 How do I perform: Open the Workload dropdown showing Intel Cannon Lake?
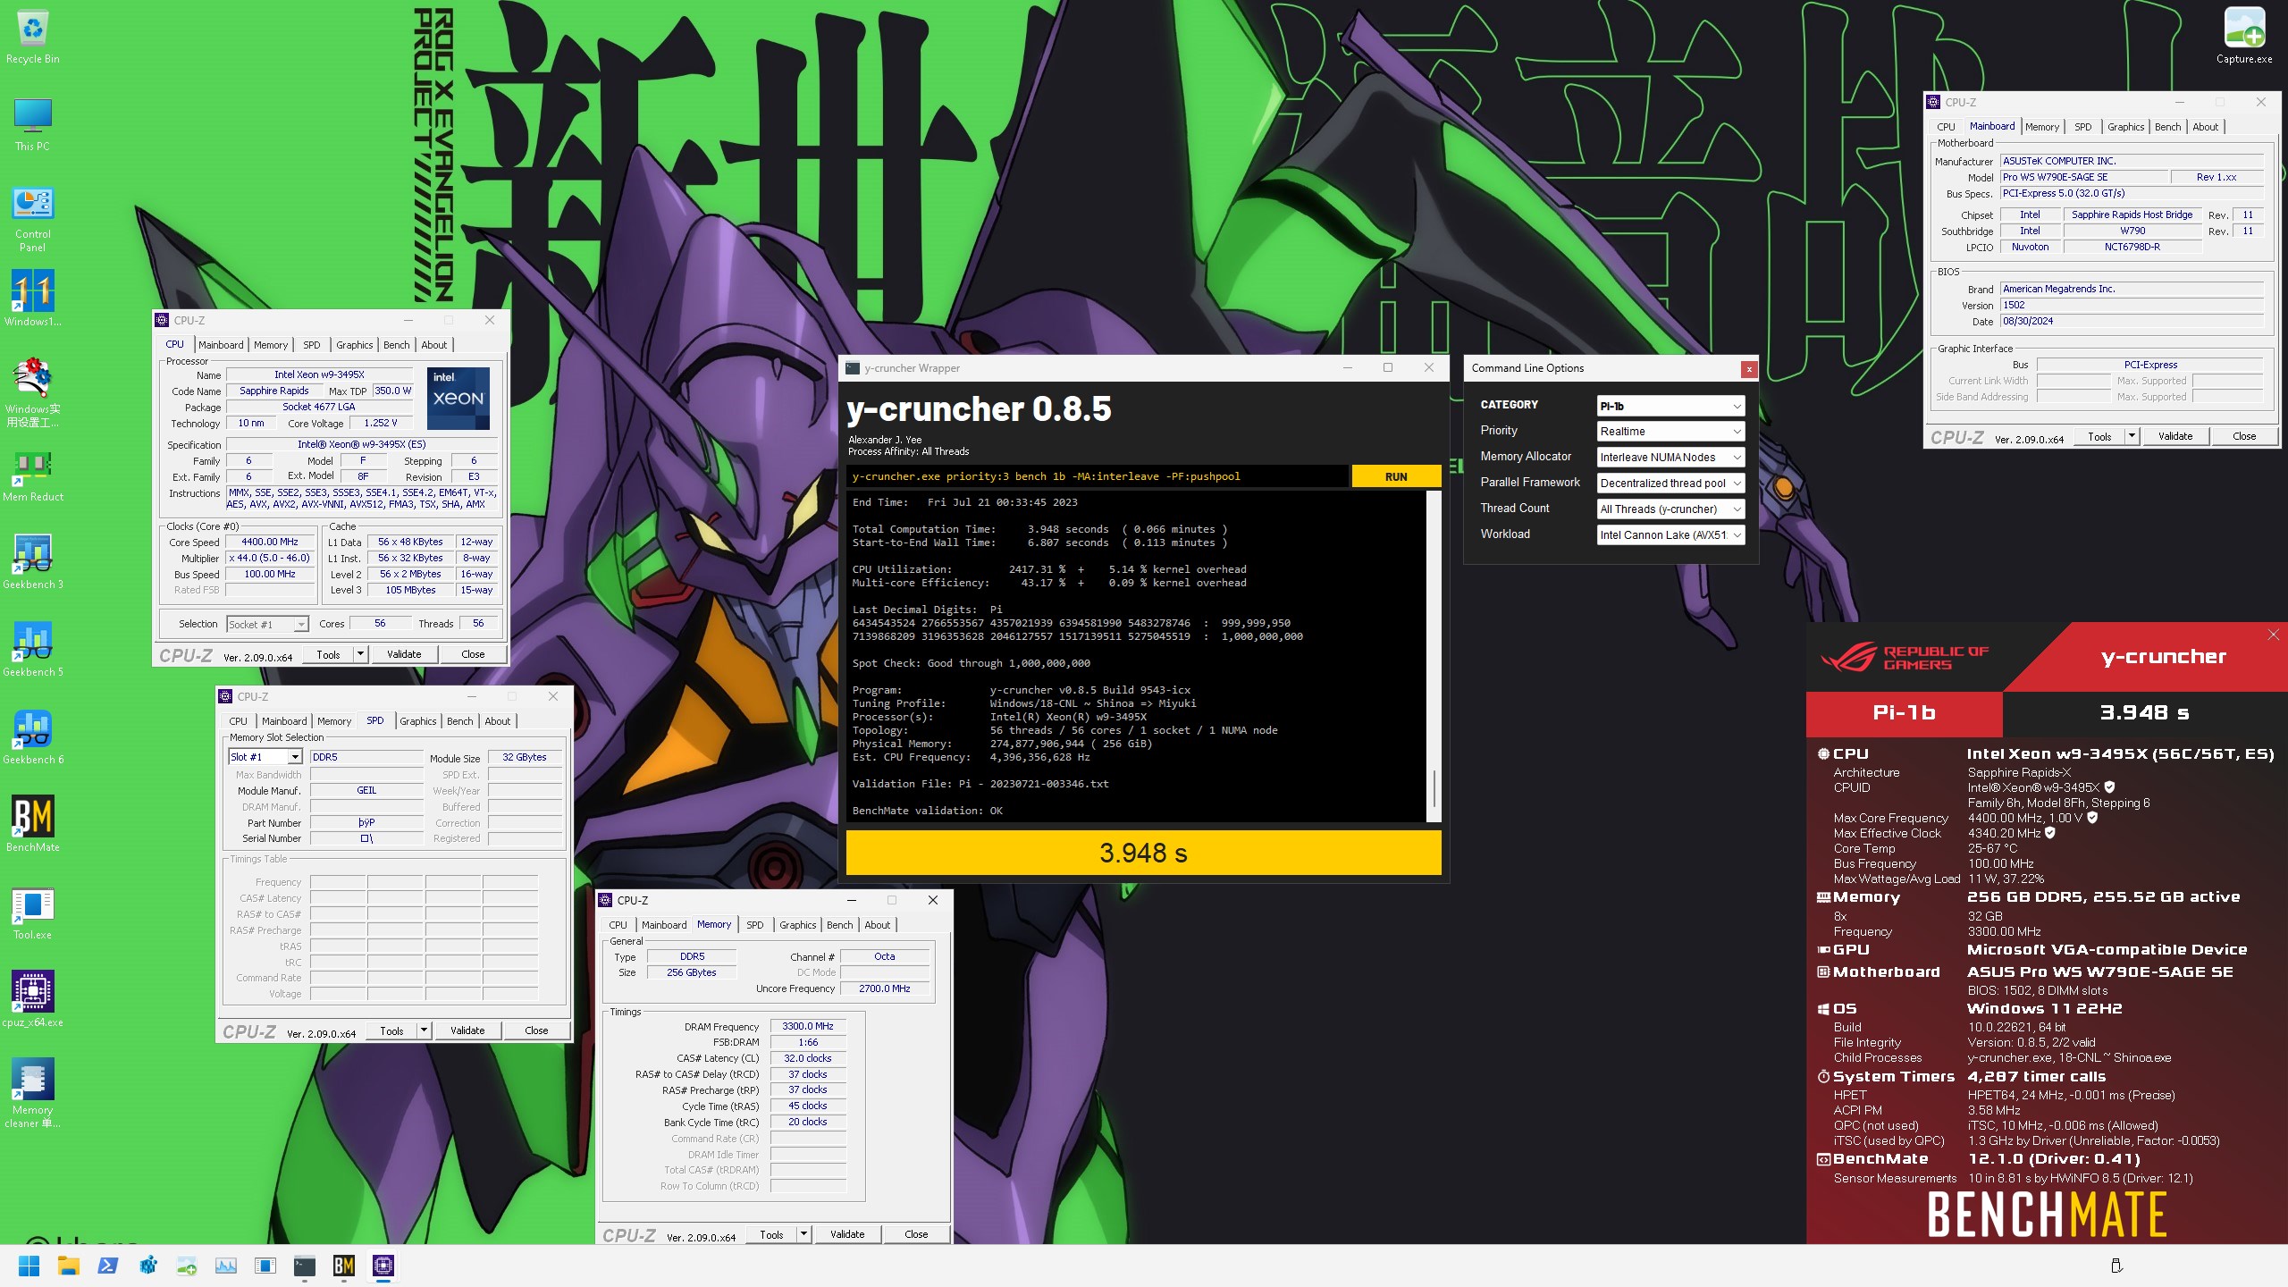[1670, 535]
